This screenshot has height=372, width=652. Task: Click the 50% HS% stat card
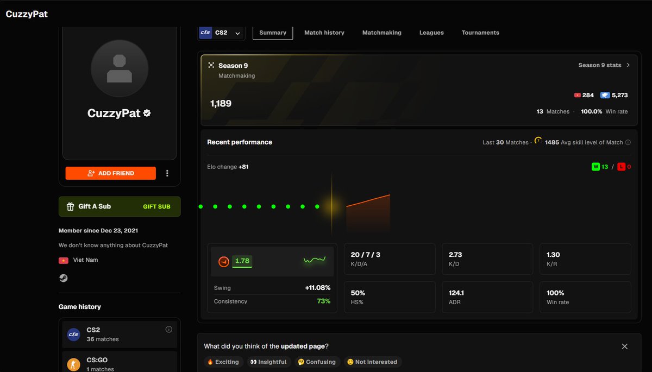[390, 297]
